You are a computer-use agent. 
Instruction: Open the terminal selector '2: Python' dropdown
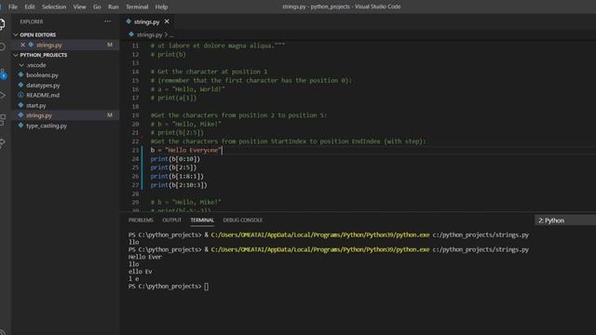tap(565, 221)
